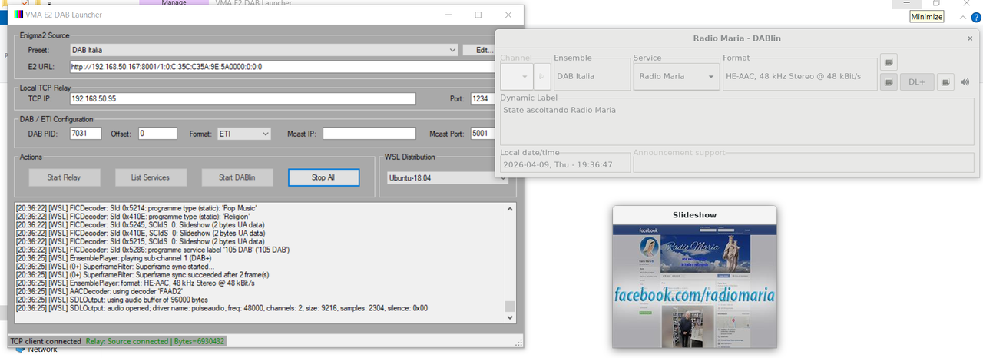Image resolution: width=983 pixels, height=358 pixels.
Task: Select Network item in background Explorer tree
Action: tap(42, 350)
